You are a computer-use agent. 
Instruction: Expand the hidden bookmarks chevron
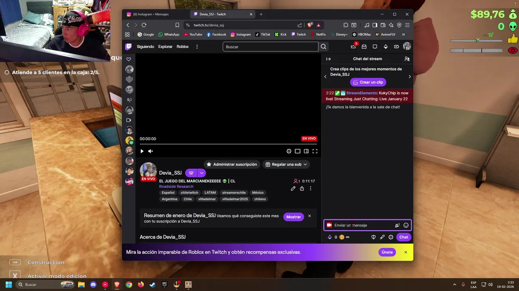click(403, 34)
